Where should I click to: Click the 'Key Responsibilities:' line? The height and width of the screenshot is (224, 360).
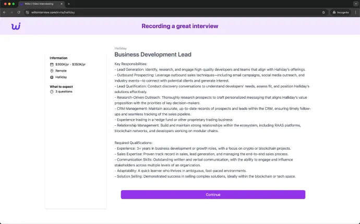[131, 64]
